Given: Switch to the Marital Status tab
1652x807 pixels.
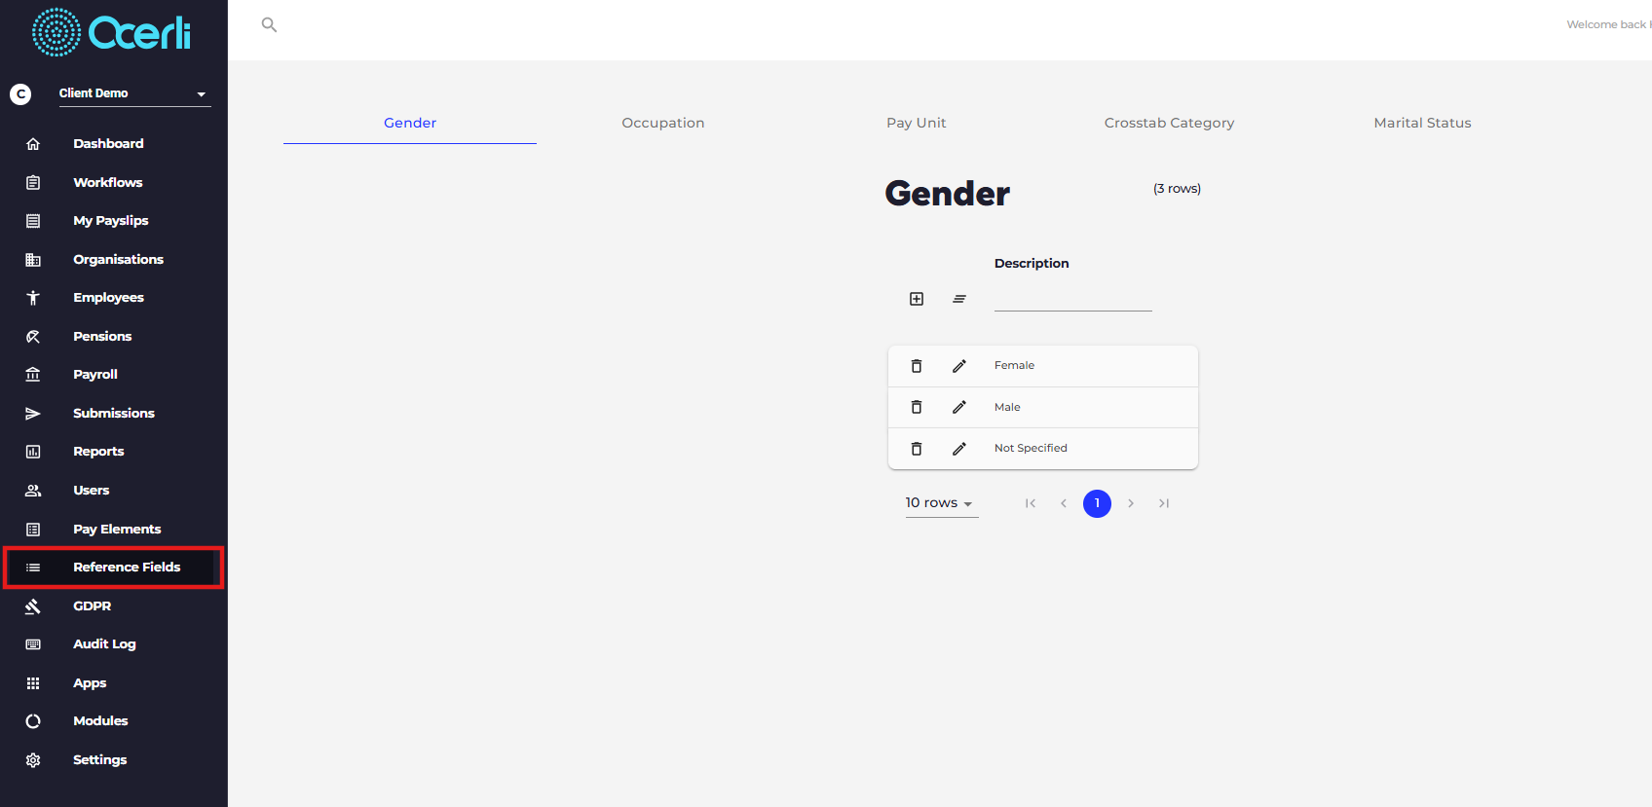Looking at the screenshot, I should pyautogui.click(x=1422, y=123).
